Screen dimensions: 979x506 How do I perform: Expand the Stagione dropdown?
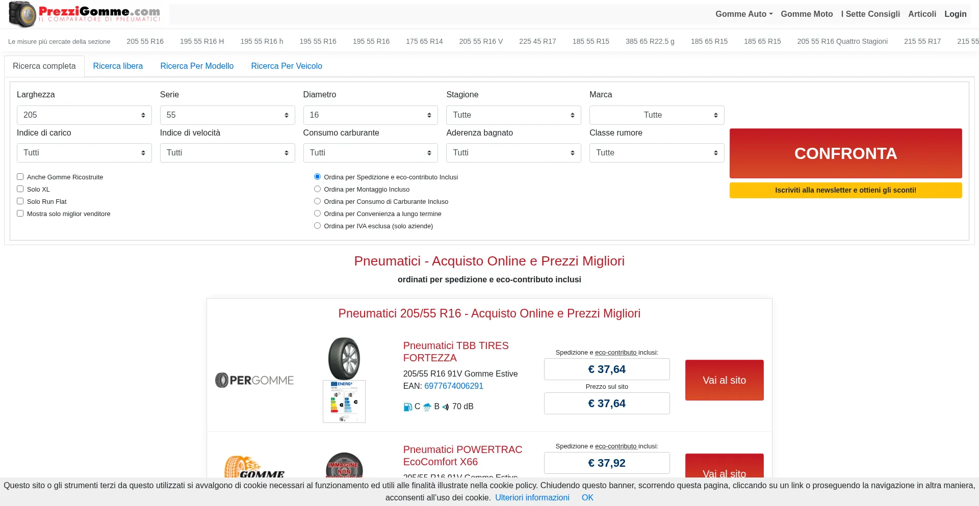(x=513, y=115)
